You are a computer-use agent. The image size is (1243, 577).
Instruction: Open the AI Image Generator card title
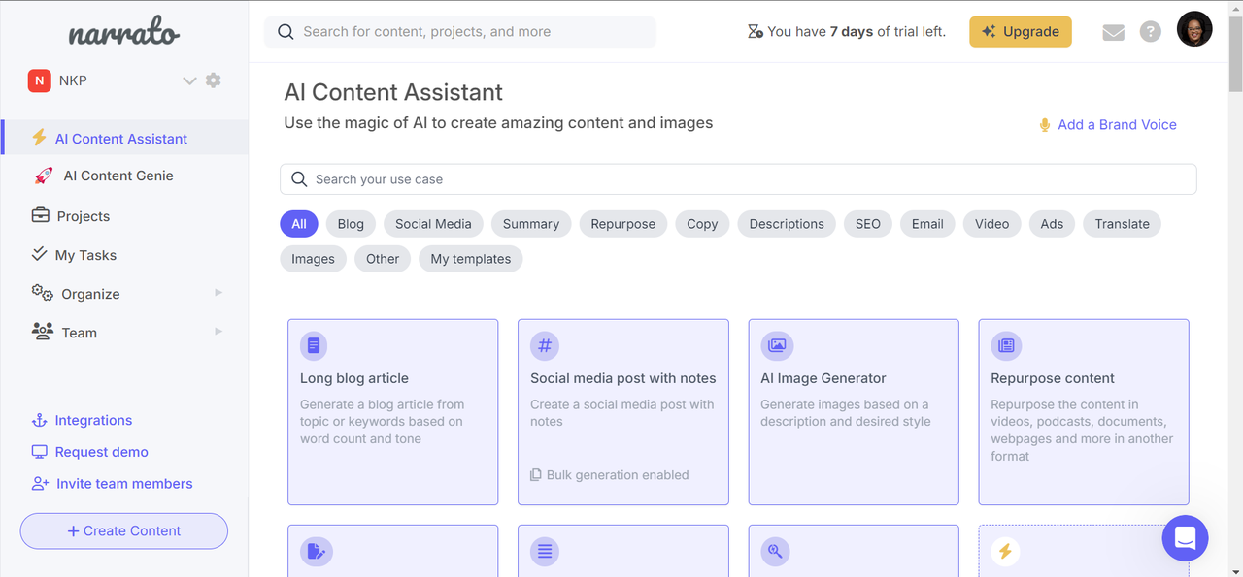pyautogui.click(x=823, y=378)
